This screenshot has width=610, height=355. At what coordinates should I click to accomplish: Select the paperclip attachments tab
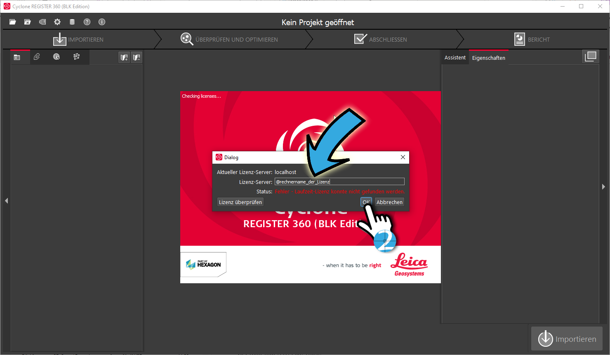[37, 57]
